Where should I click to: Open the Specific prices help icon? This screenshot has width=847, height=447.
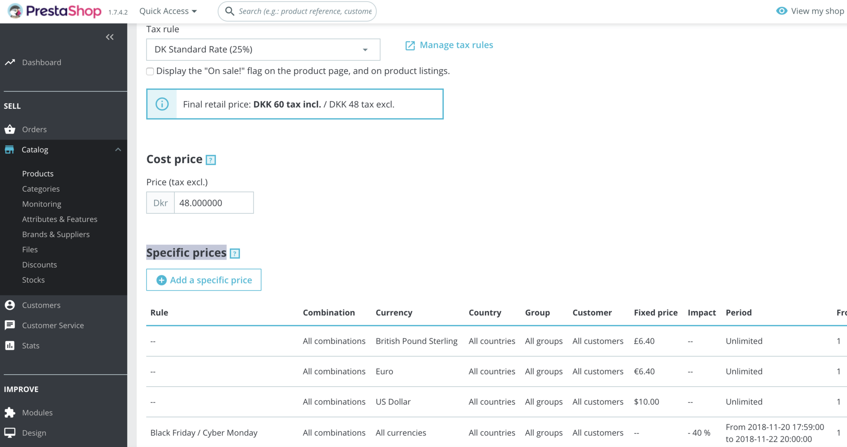[x=235, y=253]
